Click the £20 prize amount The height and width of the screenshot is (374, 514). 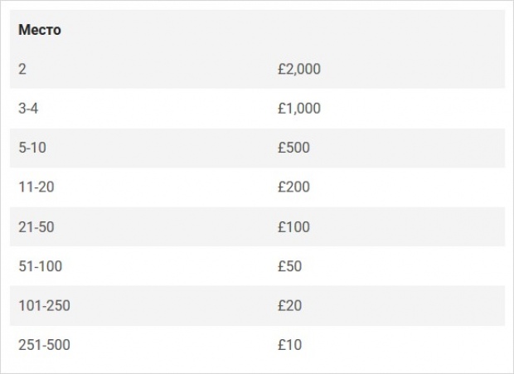(289, 306)
